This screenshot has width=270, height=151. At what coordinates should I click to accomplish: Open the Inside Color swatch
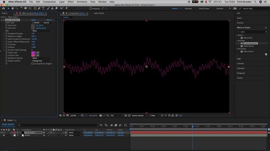pos(33,52)
